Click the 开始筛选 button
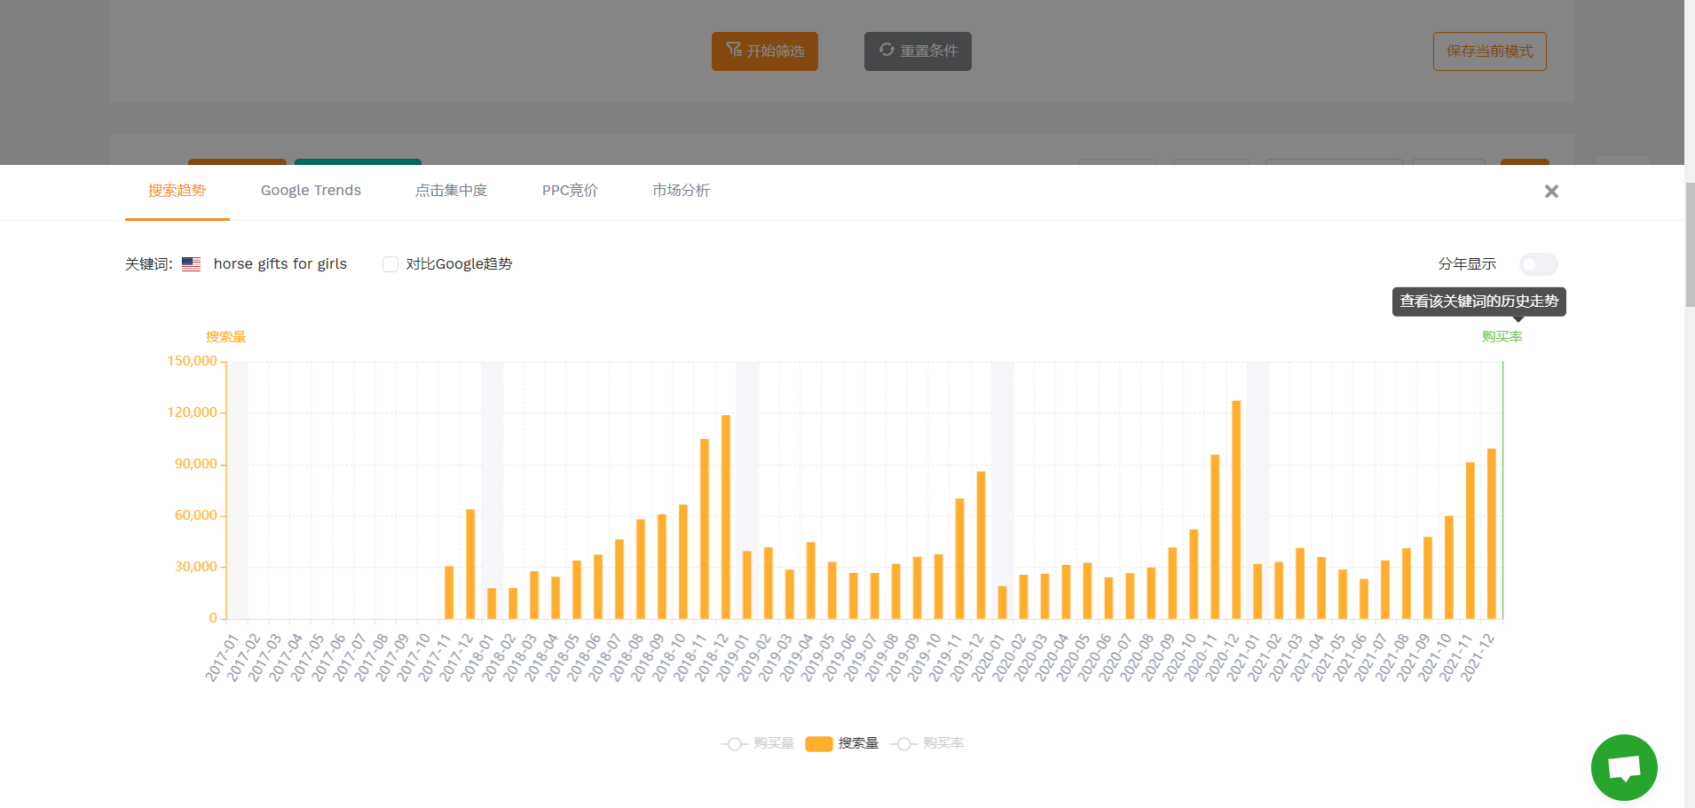 pyautogui.click(x=765, y=51)
